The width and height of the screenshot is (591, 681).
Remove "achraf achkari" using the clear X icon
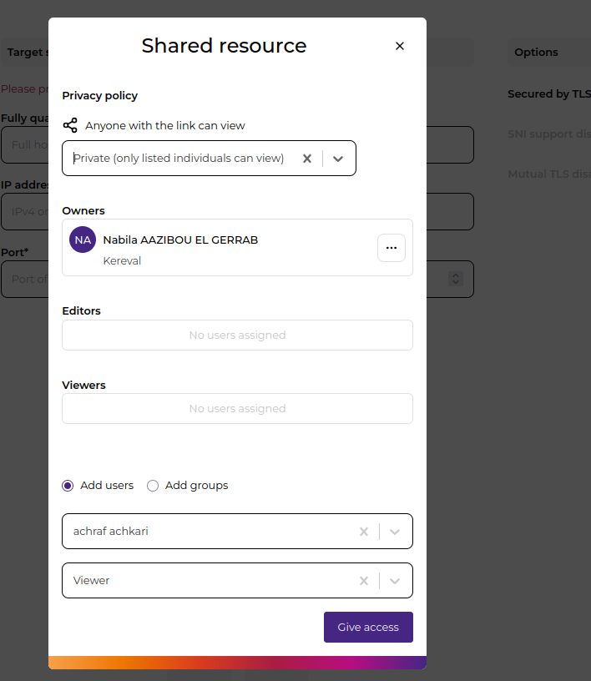click(x=364, y=532)
